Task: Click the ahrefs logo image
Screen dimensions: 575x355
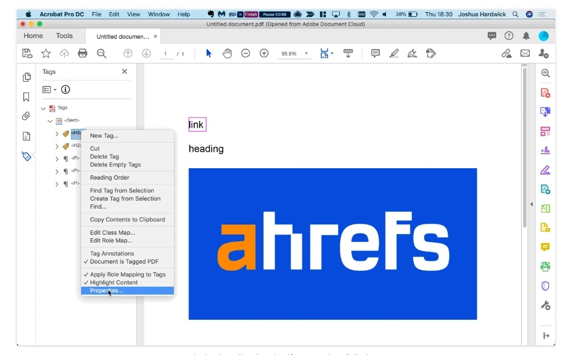Action: click(x=333, y=244)
